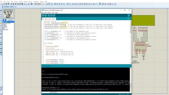Open Base Design variant dropdown

click(39, 4)
